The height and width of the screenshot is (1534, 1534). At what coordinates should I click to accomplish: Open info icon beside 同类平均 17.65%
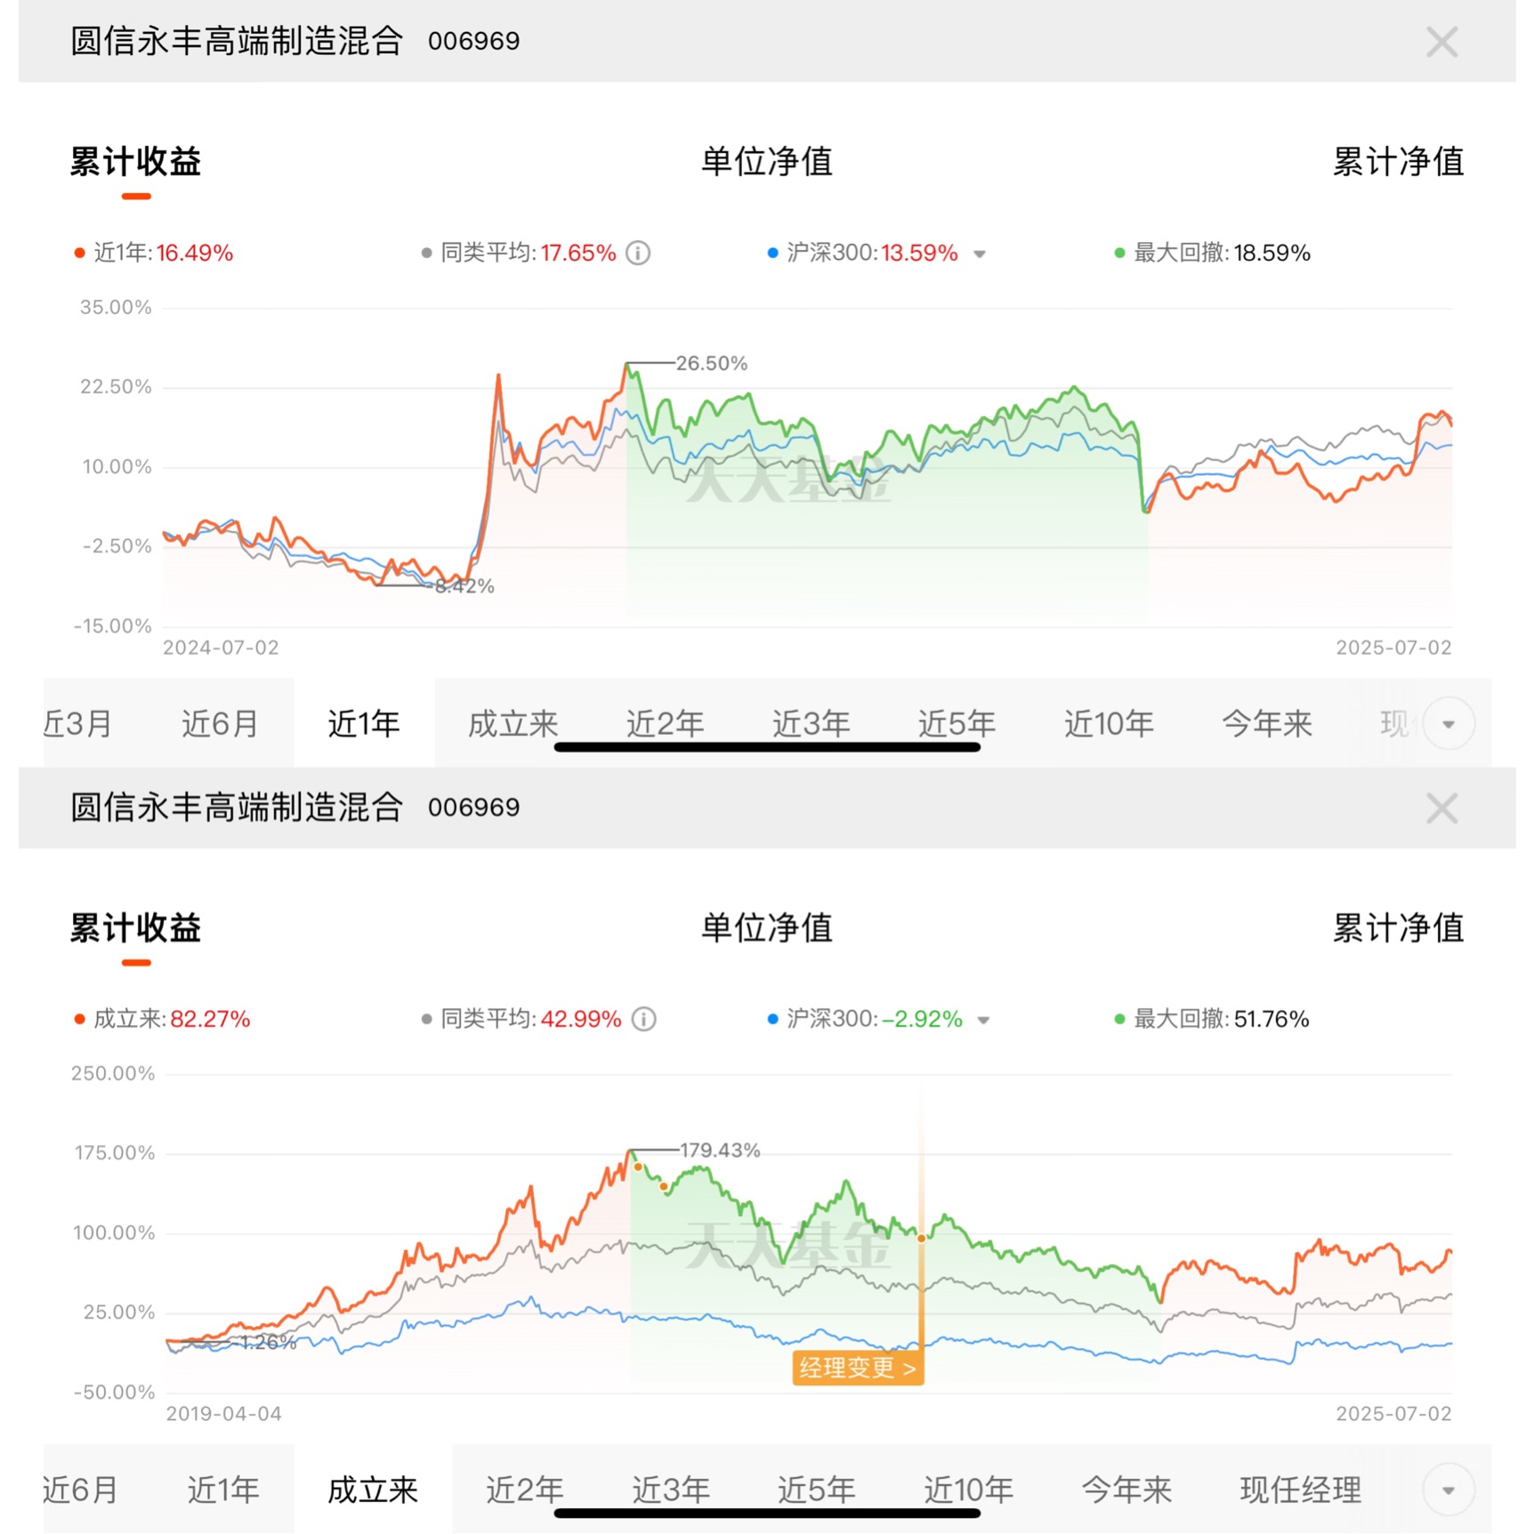[638, 254]
